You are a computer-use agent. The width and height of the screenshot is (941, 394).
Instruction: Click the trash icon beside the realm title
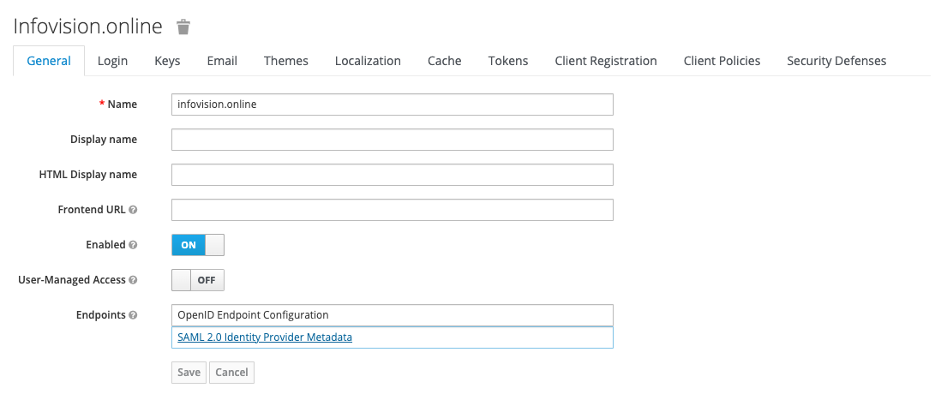(183, 27)
